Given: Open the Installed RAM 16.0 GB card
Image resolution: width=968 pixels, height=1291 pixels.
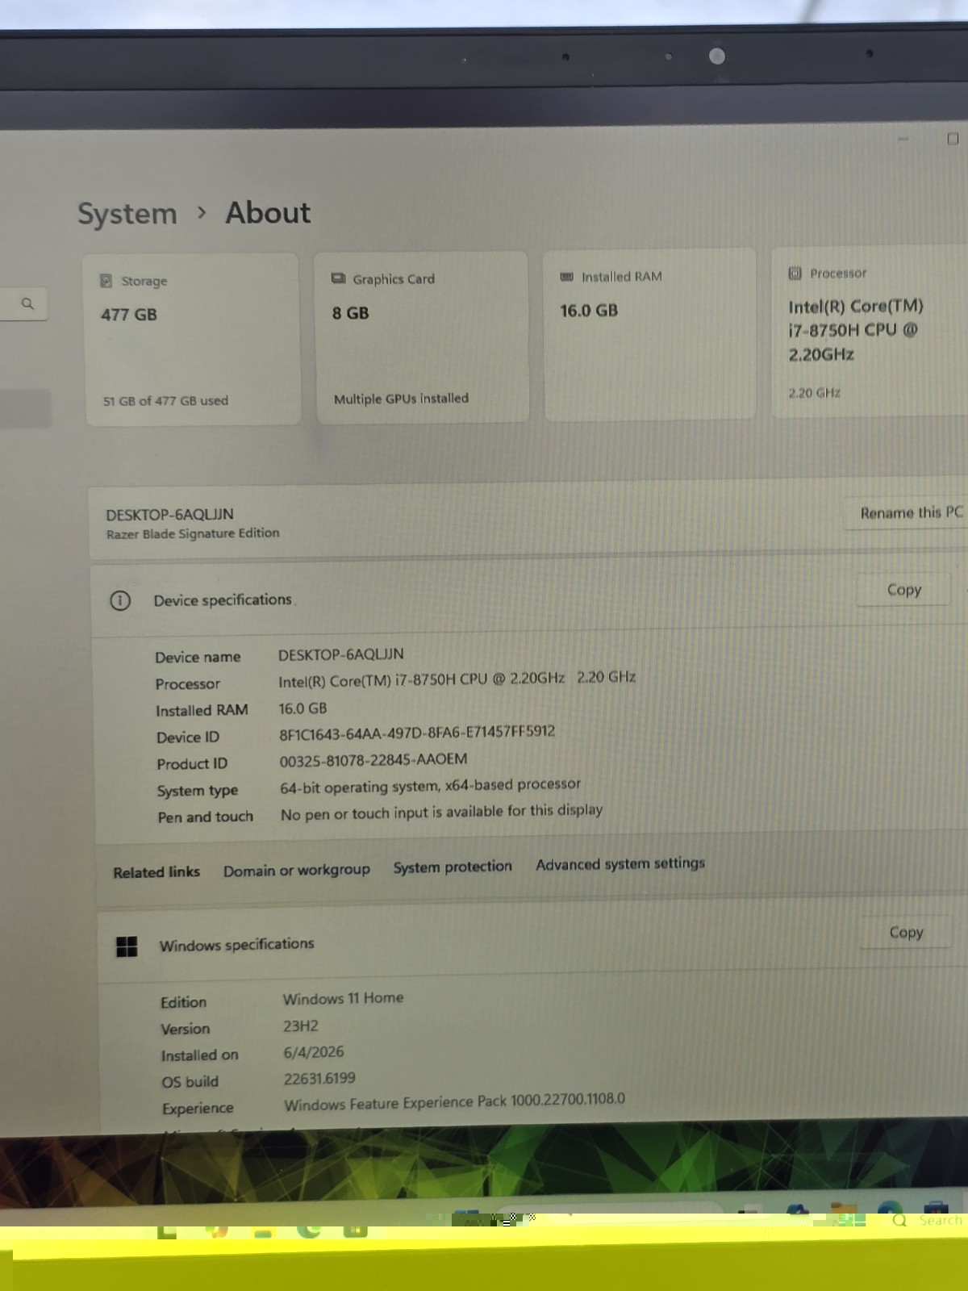Looking at the screenshot, I should 650,335.
